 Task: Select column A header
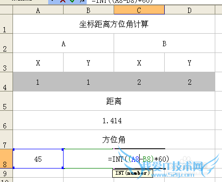click(x=38, y=10)
